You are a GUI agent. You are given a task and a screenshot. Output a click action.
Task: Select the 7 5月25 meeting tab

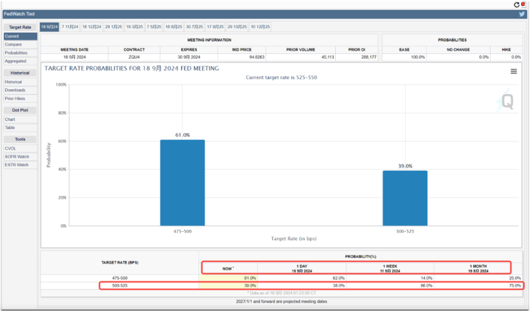click(x=154, y=27)
